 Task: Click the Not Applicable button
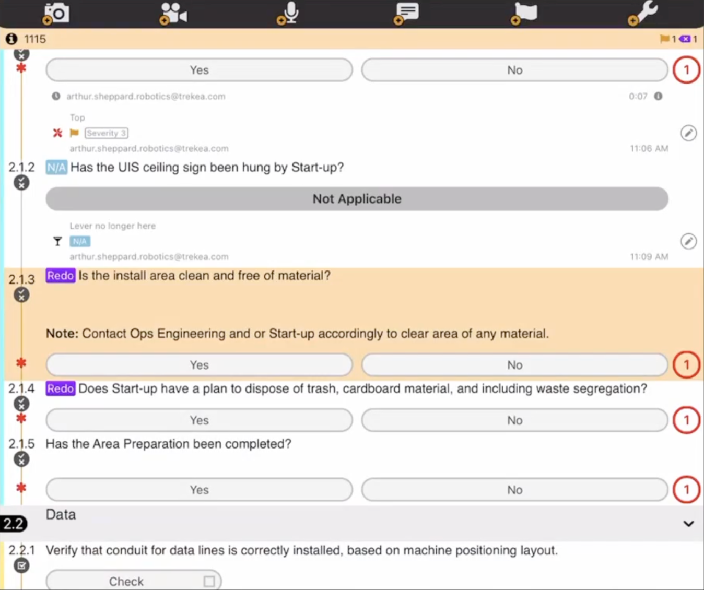[x=357, y=199]
